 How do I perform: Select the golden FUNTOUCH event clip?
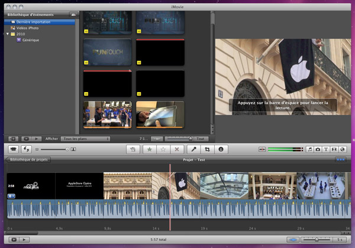(x=108, y=52)
